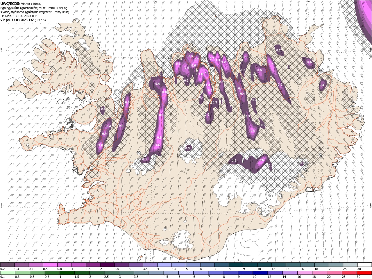Pick the 0.2–0.3 dark mauve swatch, upper legend
372x279 pixels.
[7, 265]
